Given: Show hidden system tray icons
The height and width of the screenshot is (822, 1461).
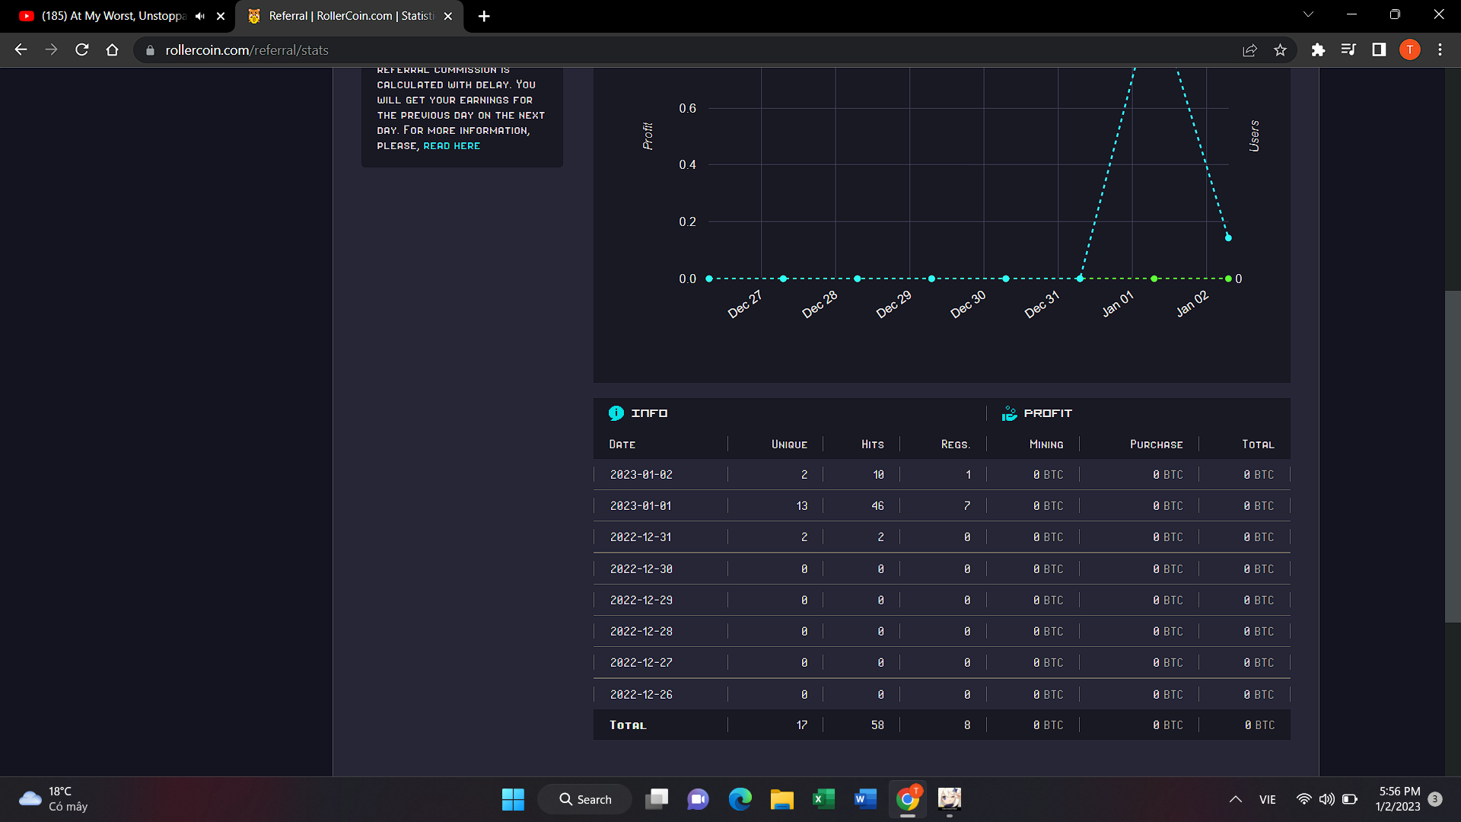Looking at the screenshot, I should point(1236,799).
